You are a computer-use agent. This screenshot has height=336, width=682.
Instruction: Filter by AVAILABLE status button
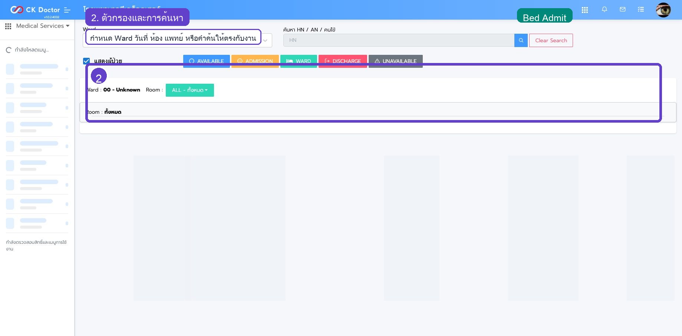(x=207, y=61)
